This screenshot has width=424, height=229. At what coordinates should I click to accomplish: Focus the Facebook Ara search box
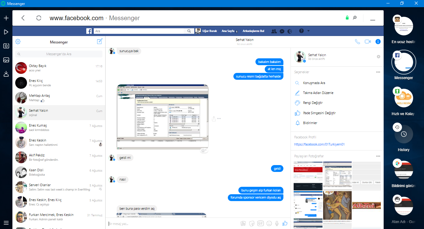pyautogui.click(x=140, y=31)
